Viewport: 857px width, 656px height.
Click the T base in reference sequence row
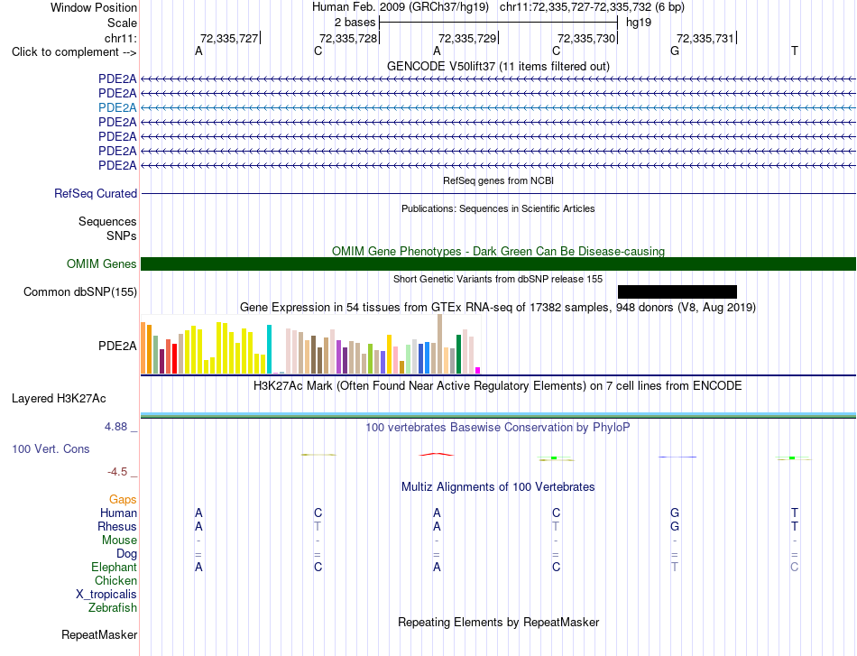tap(794, 51)
